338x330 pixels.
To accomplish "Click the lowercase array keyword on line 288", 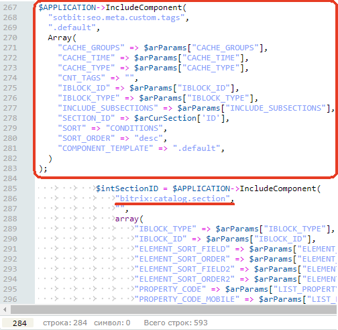I will [x=127, y=219].
